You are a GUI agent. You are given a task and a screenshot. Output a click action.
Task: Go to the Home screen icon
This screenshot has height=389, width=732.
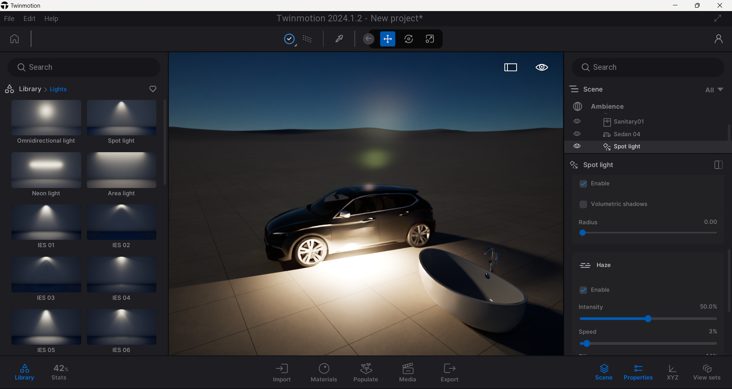pos(14,39)
